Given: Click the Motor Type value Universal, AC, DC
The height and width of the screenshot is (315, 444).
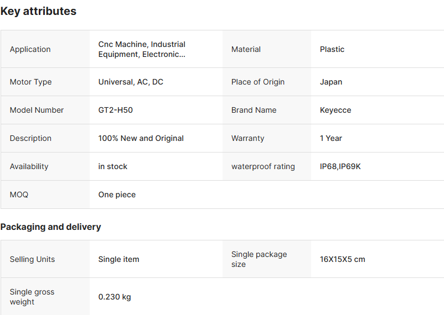Looking at the screenshot, I should pyautogui.click(x=131, y=82).
